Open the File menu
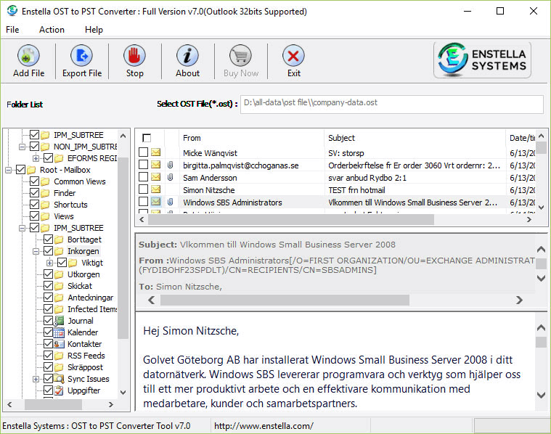The image size is (551, 434). tap(12, 30)
